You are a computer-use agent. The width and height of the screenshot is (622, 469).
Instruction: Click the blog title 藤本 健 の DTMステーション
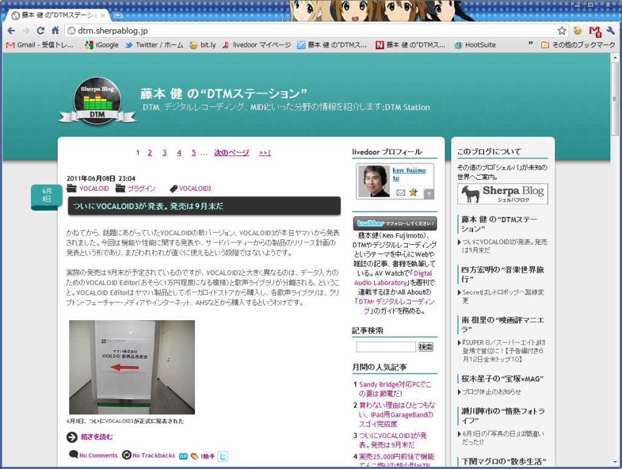coord(224,94)
